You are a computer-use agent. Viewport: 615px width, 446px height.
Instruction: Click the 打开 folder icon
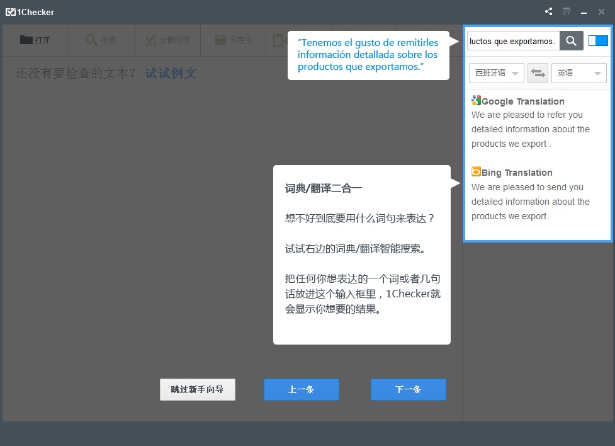(x=26, y=40)
